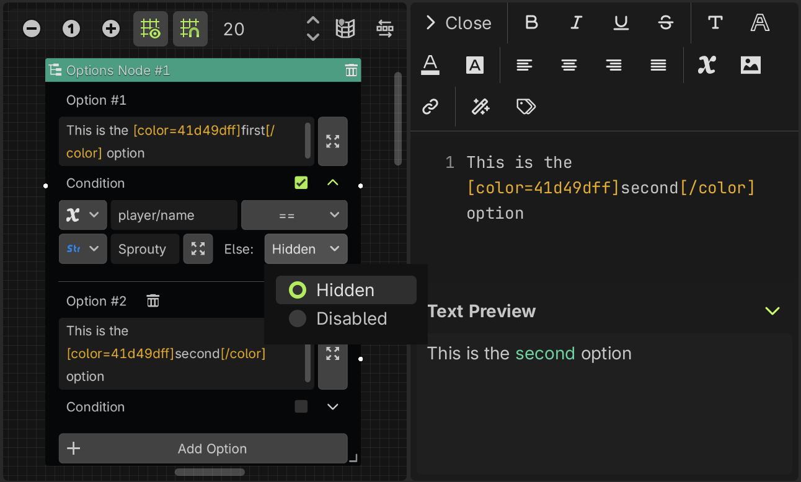This screenshot has height=482, width=801.
Task: Set text background color icon
Action: pos(475,65)
